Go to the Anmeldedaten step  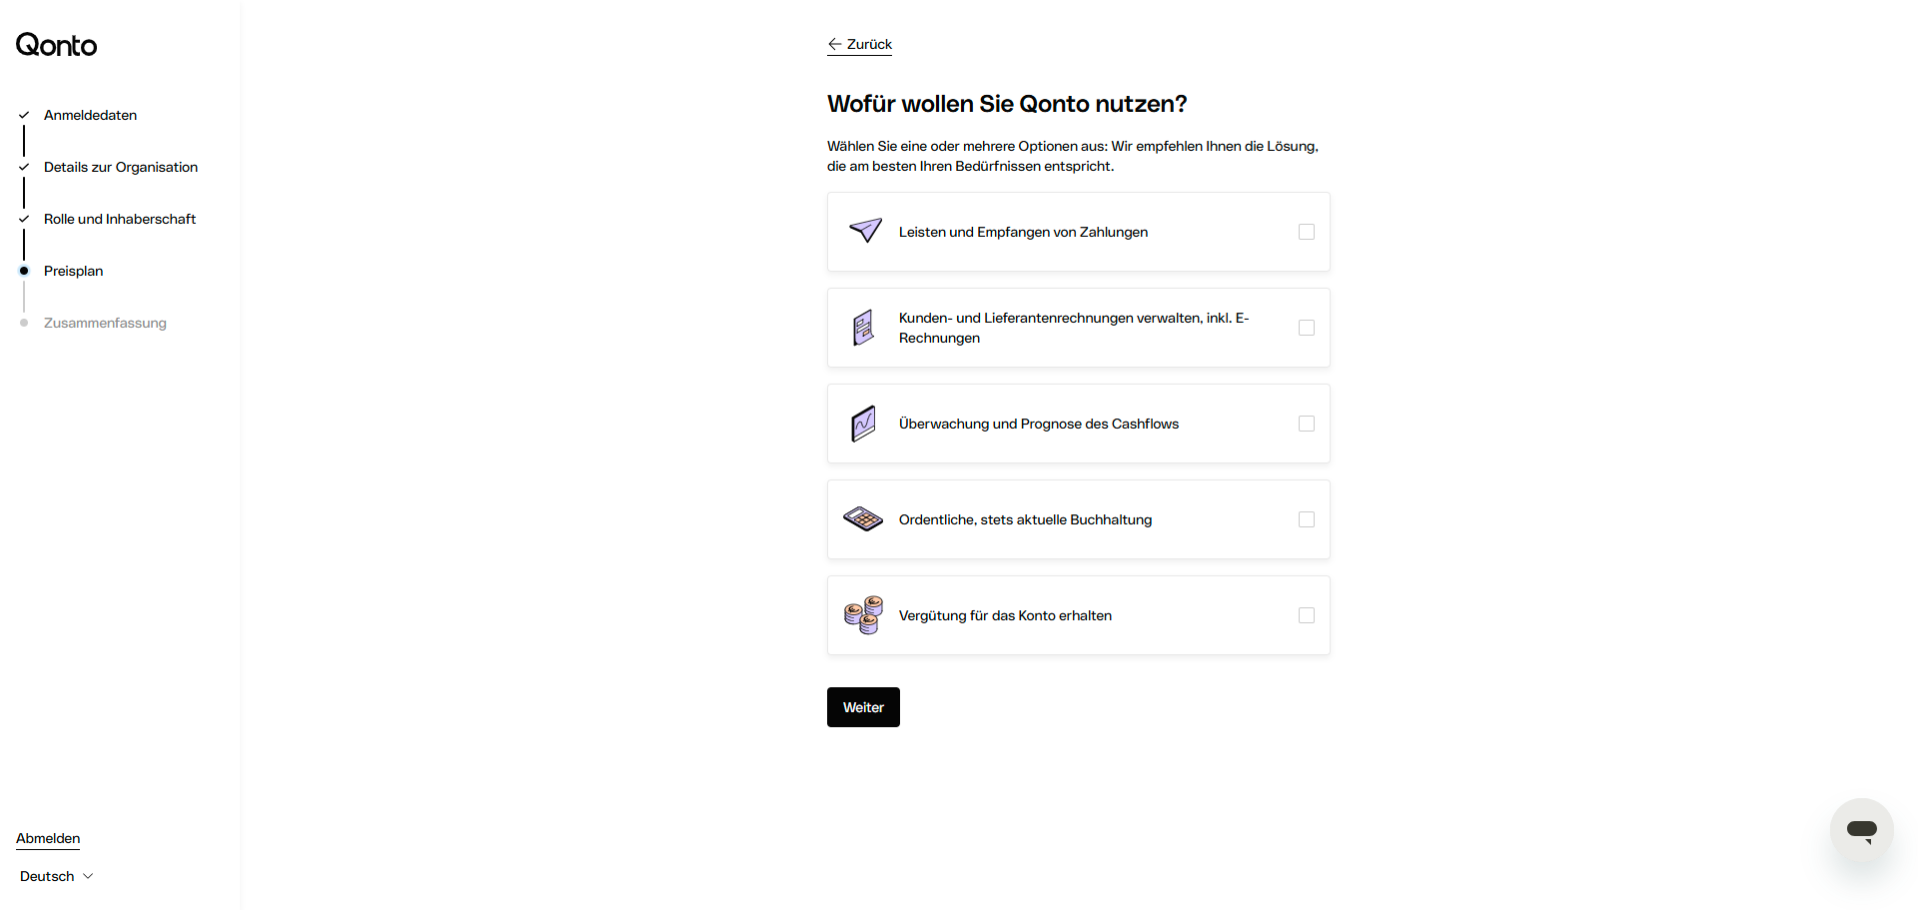tap(90, 115)
